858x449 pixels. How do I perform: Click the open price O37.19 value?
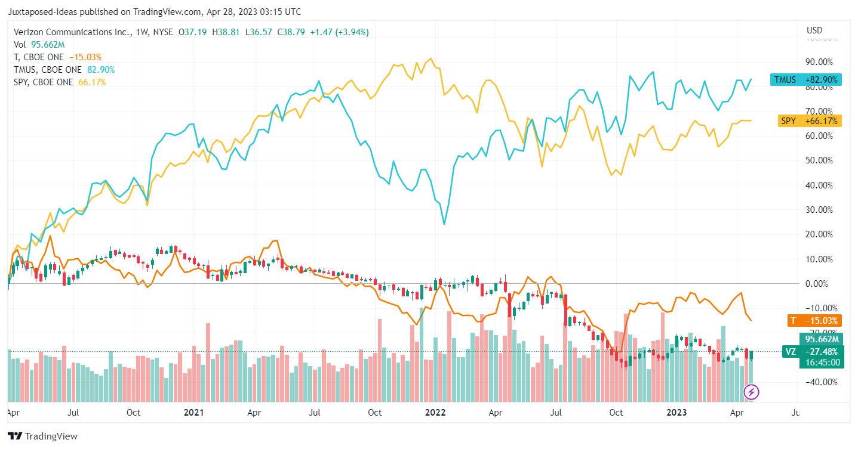194,32
